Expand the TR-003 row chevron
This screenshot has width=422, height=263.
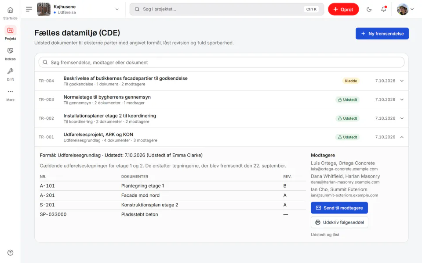point(402,100)
